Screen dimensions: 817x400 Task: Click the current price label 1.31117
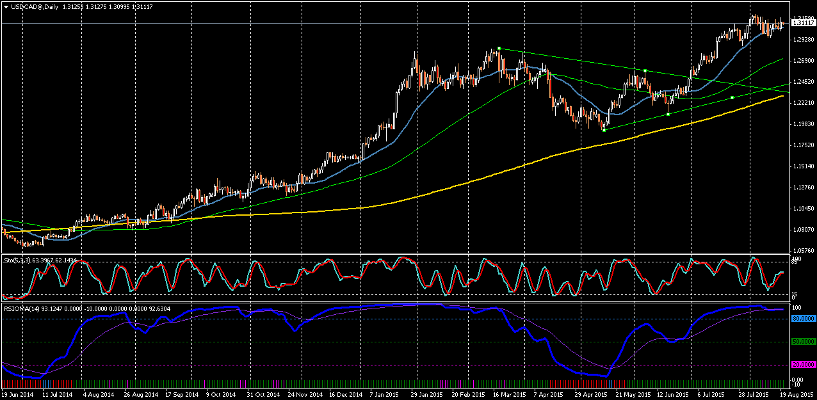point(802,23)
